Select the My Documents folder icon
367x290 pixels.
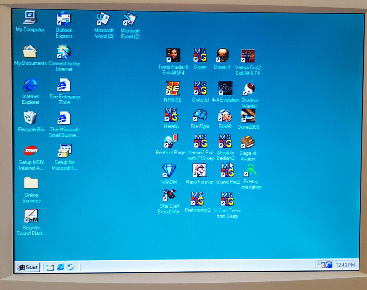coord(30,51)
